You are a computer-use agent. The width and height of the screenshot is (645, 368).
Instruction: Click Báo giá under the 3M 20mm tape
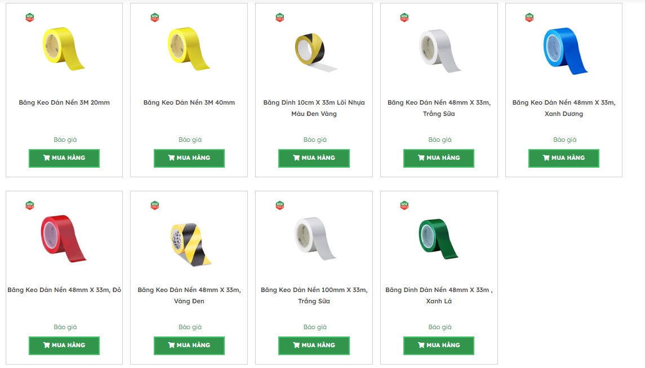click(65, 140)
